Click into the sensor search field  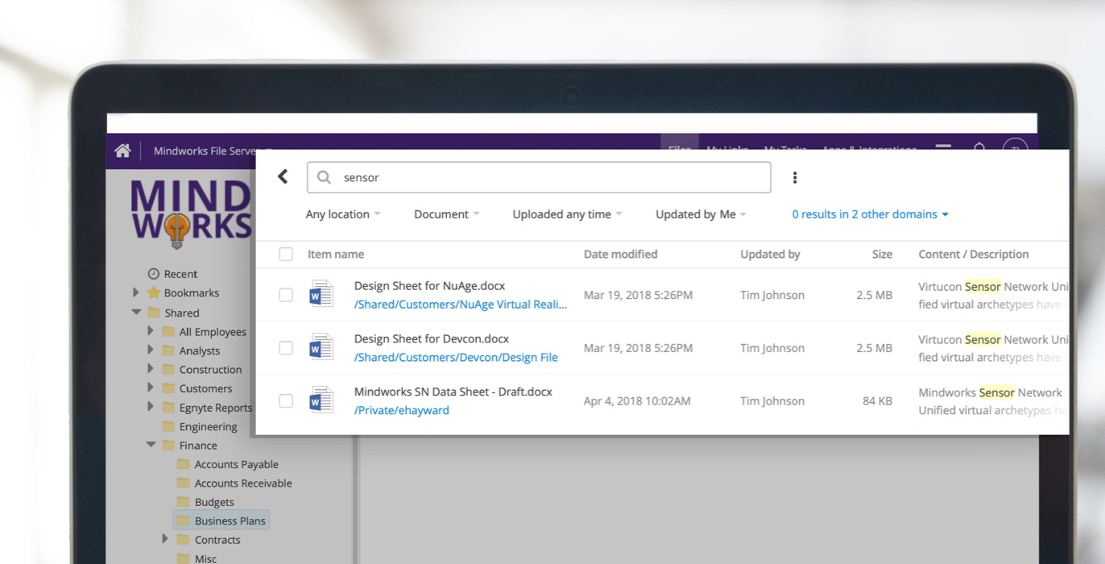[548, 177]
